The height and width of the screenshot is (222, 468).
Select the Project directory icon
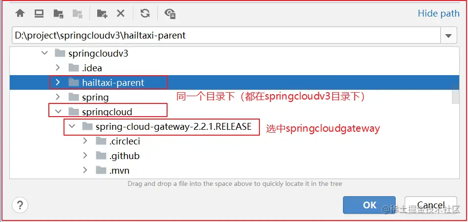tap(58, 13)
